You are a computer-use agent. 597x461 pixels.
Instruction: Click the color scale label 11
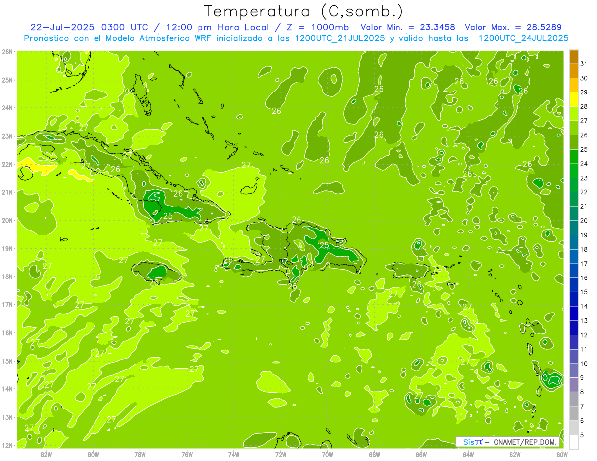coord(584,349)
